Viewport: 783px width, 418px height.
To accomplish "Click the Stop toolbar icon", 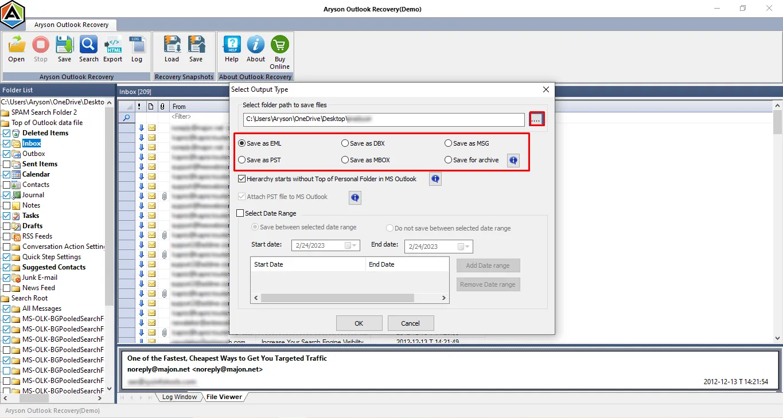I will click(x=41, y=49).
